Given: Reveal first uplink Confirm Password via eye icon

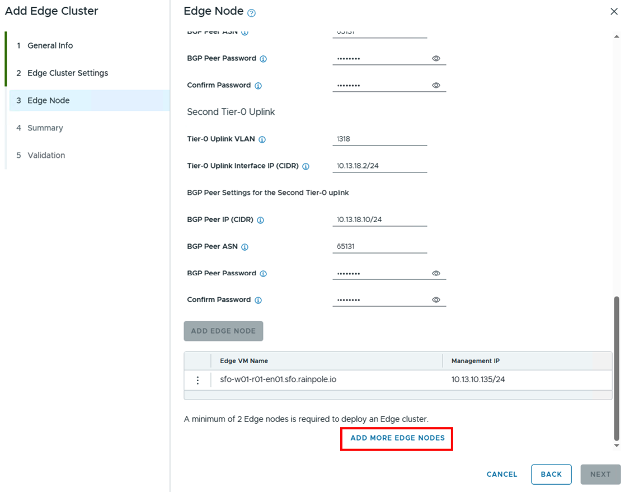Looking at the screenshot, I should click(x=436, y=86).
